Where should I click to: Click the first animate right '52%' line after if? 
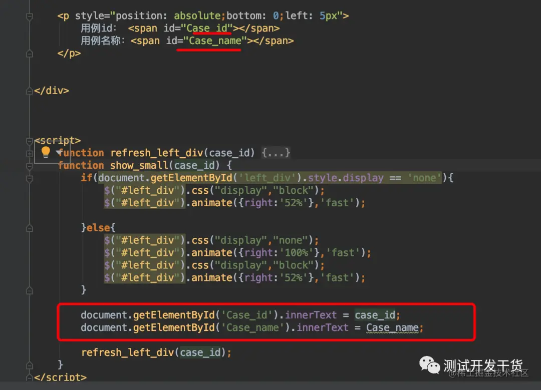pos(234,203)
